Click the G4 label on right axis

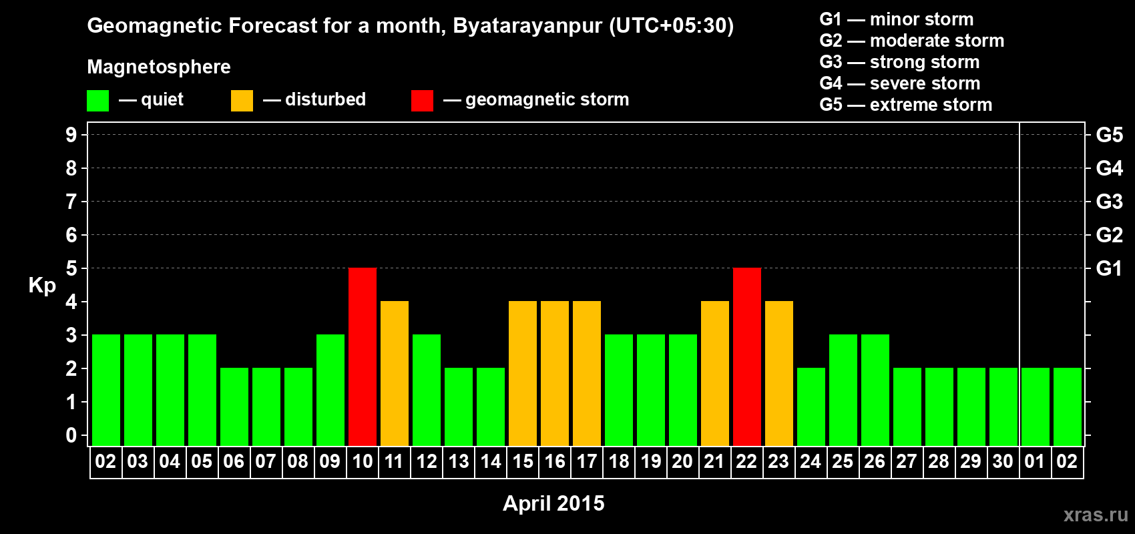(x=1110, y=168)
